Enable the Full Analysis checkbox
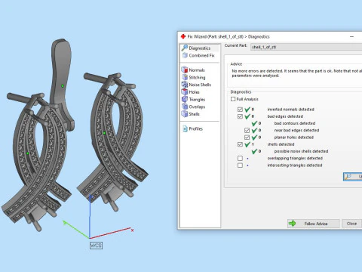The image size is (362, 272). pyautogui.click(x=233, y=99)
